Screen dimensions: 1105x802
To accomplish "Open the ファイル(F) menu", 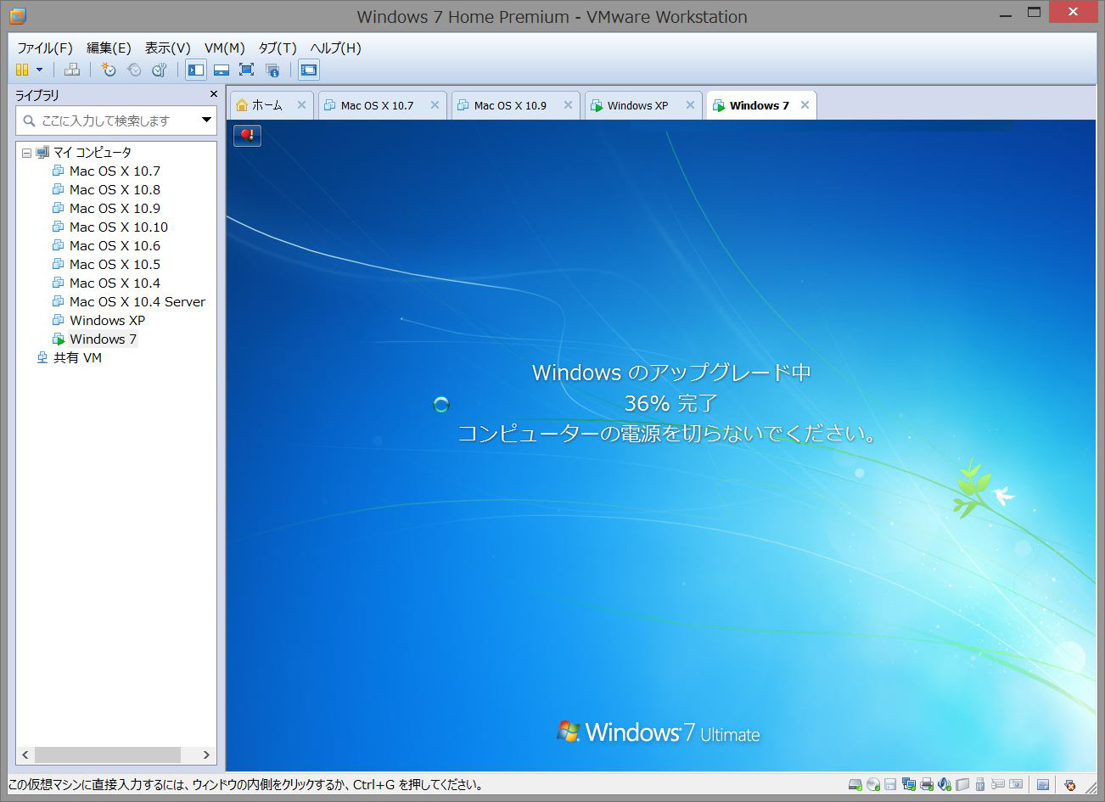I will click(x=45, y=48).
